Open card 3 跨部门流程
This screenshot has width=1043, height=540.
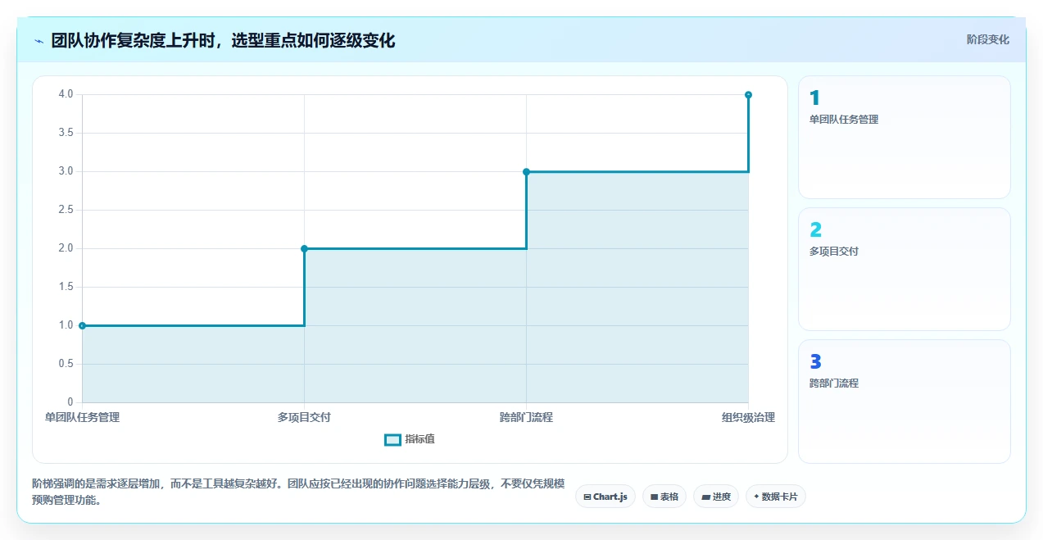point(904,401)
